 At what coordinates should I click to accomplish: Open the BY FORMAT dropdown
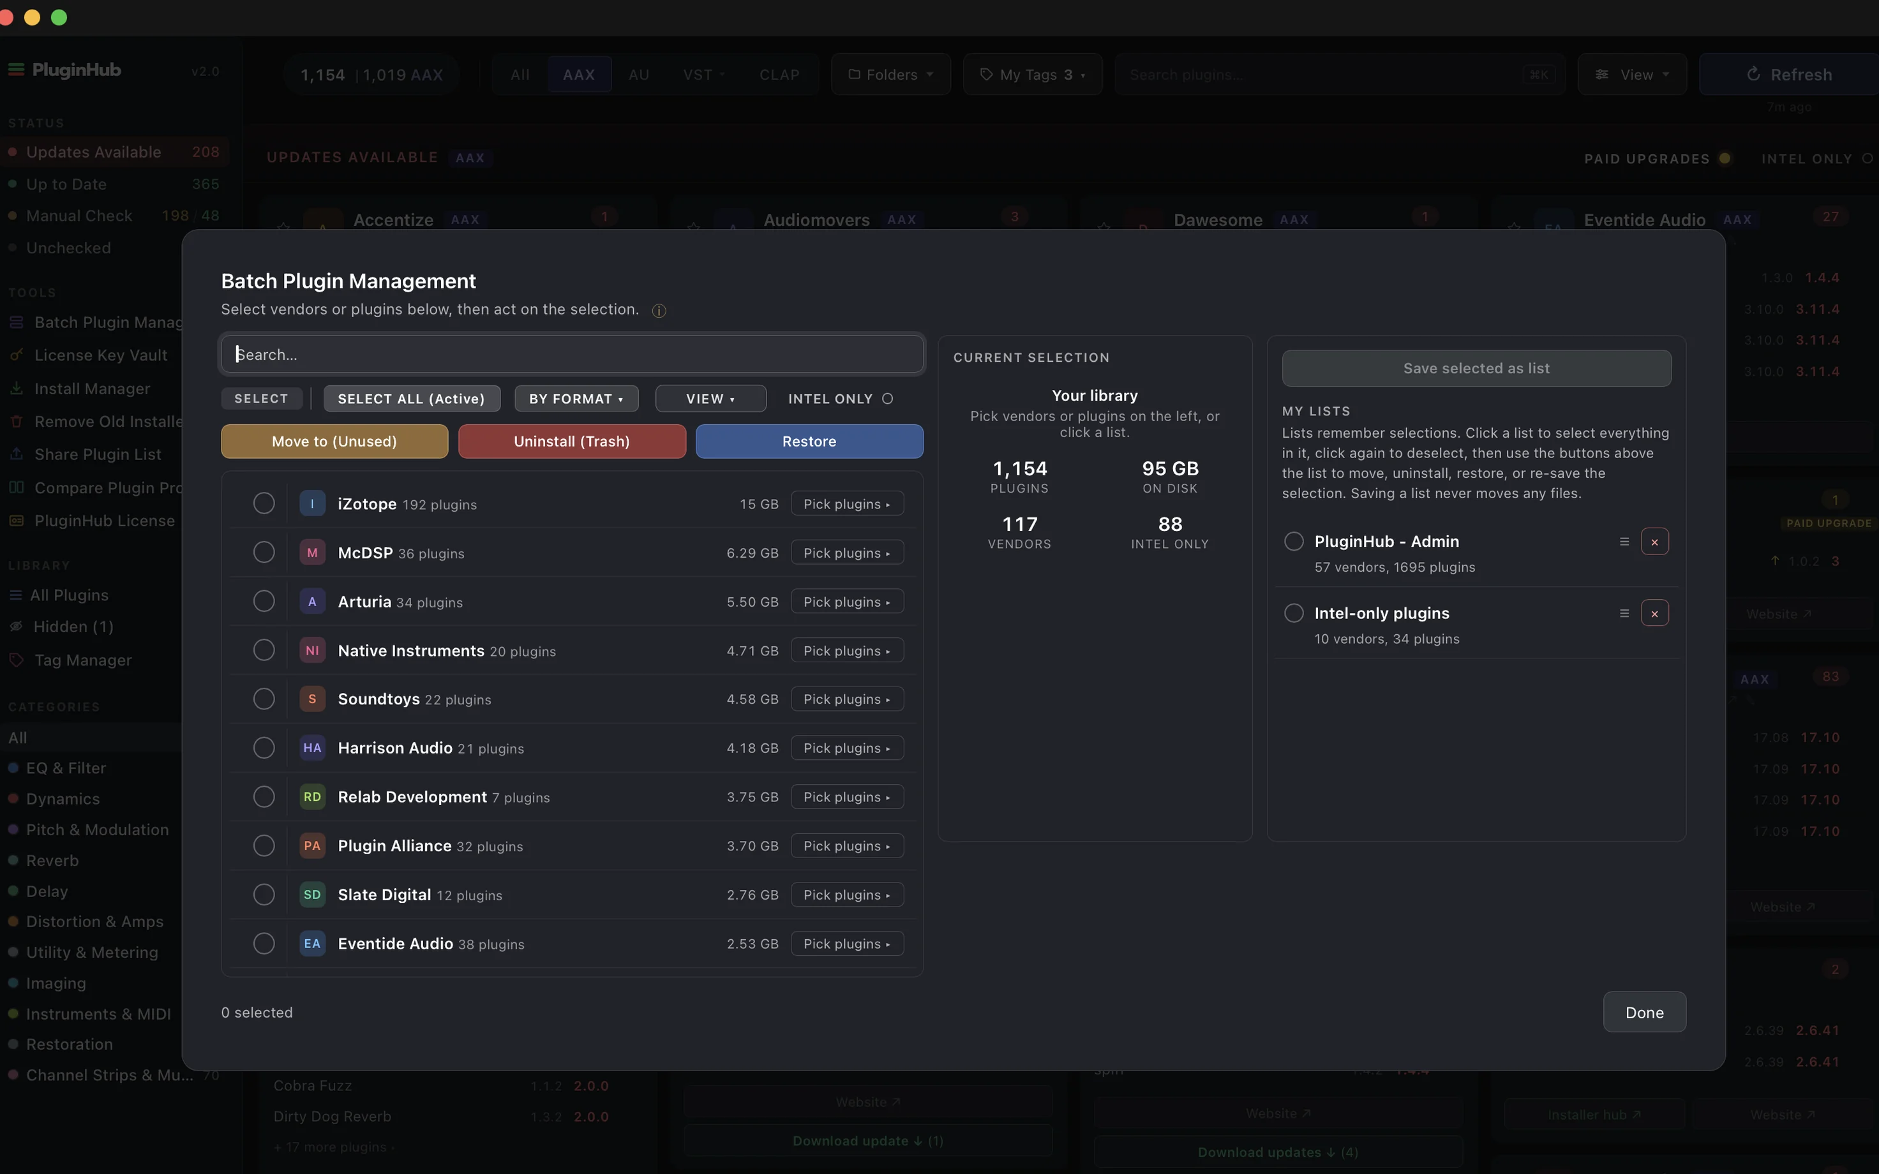[x=576, y=398]
